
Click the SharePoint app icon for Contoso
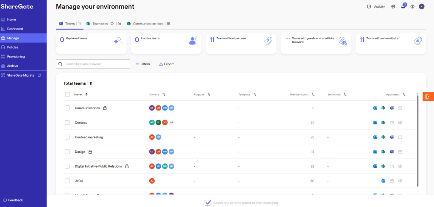(x=383, y=122)
